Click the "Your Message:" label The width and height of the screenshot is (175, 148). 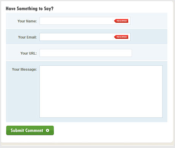pyautogui.click(x=24, y=69)
